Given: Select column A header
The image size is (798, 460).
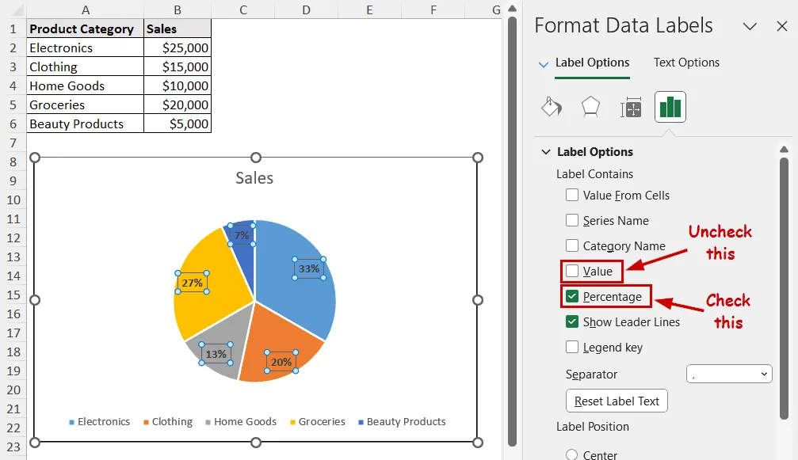Looking at the screenshot, I should pos(86,10).
